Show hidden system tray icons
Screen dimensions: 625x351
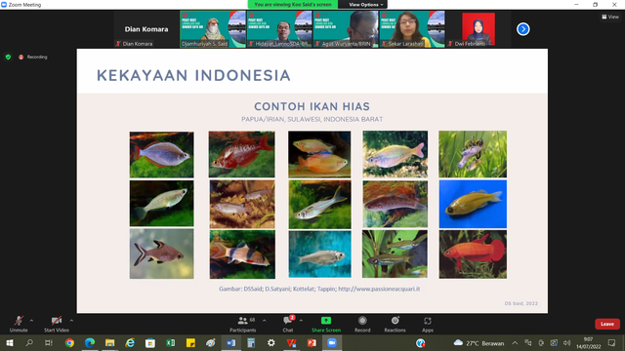(515, 342)
